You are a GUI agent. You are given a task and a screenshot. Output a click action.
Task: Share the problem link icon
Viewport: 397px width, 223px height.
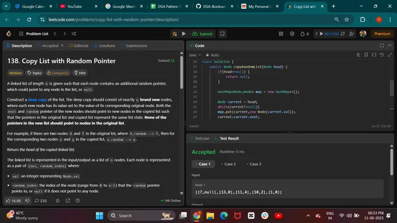pos(68,200)
